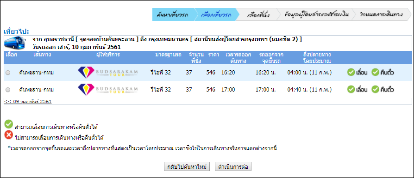Open the กำหนดการเดินทาง step tab

tap(382, 14)
